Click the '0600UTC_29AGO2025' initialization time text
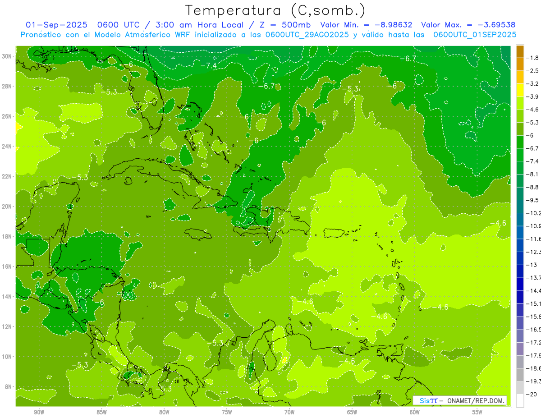Screen dimensions: 541x418 [x=307, y=35]
